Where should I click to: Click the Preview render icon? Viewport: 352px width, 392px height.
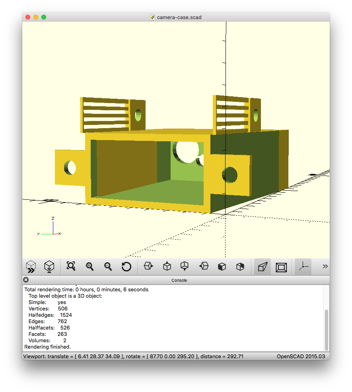[x=31, y=266]
